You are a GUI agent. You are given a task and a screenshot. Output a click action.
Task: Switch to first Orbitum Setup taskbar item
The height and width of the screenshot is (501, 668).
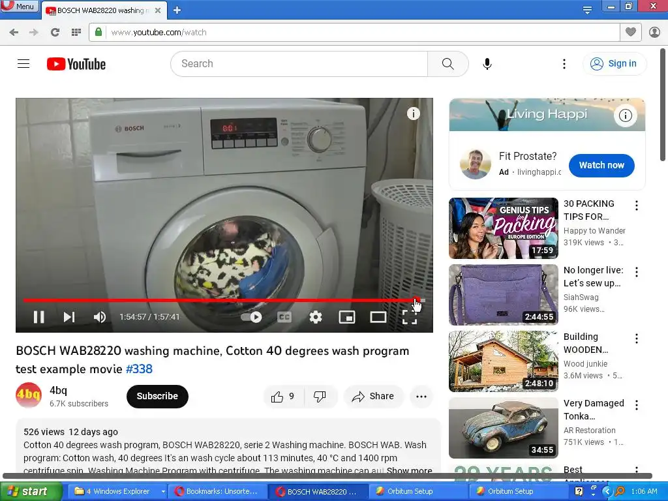[x=418, y=492]
